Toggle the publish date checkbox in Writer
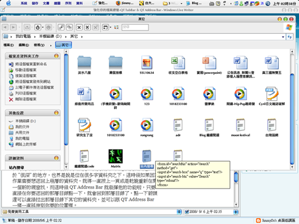Viewport: 299px width, 224px height. (x=186, y=212)
